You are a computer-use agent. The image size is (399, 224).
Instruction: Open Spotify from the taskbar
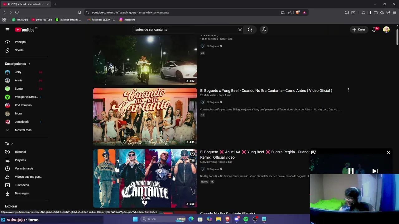246,219
